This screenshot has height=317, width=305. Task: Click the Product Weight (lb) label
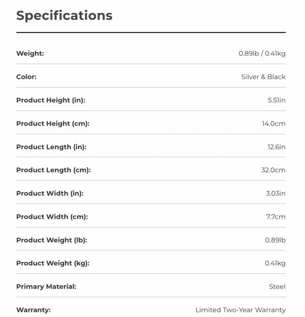point(52,240)
